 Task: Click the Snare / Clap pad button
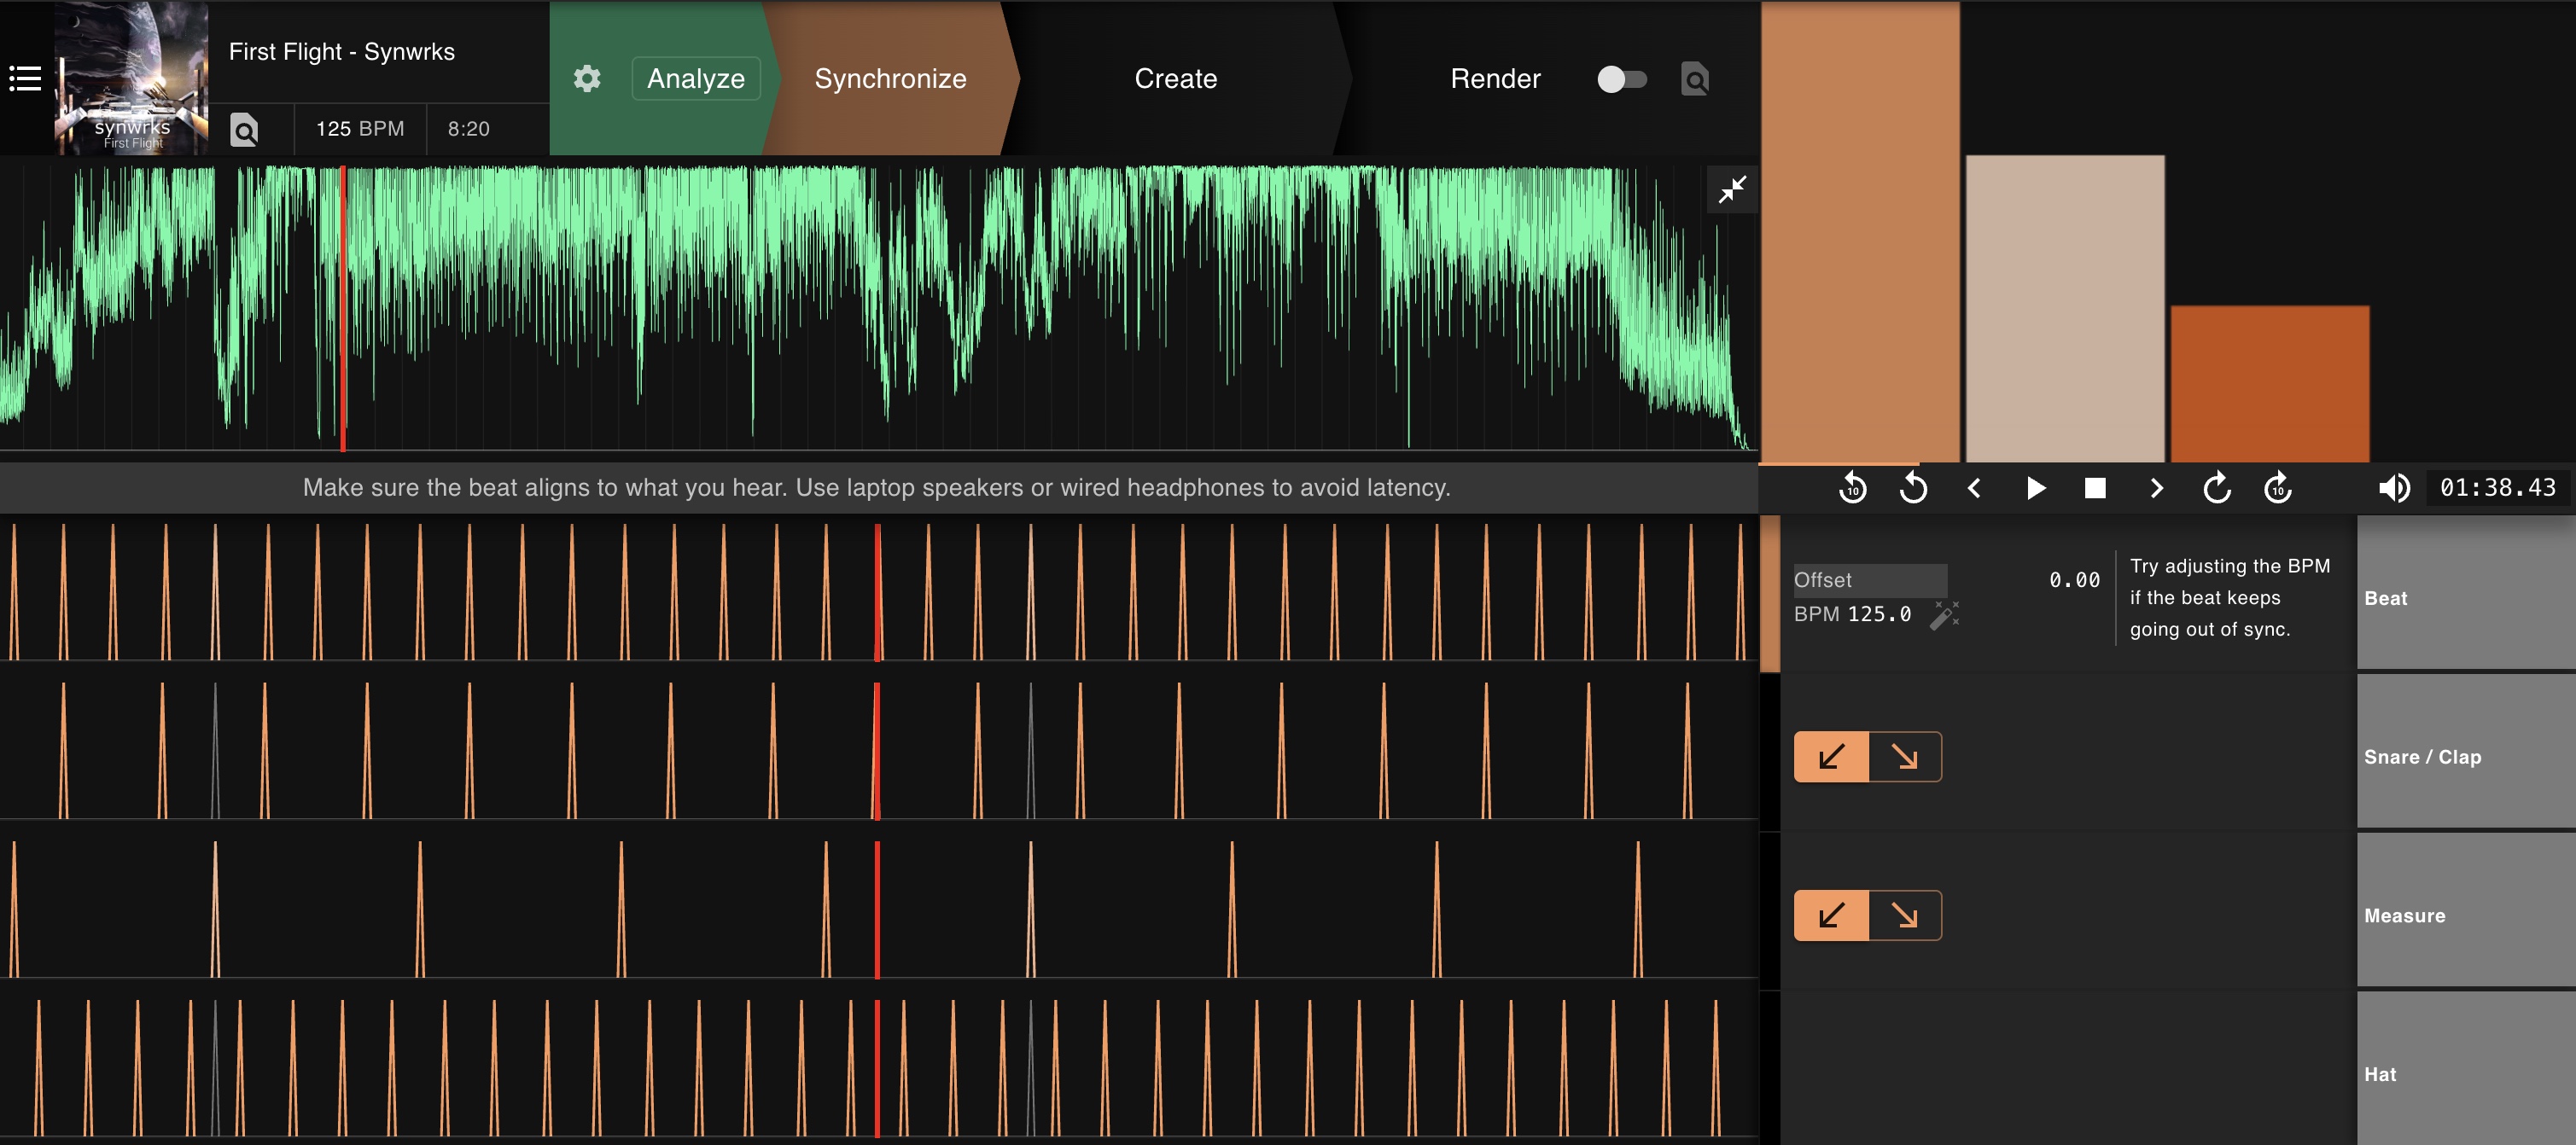coord(2466,751)
